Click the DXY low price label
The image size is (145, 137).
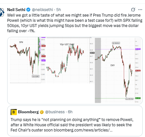[129, 99]
